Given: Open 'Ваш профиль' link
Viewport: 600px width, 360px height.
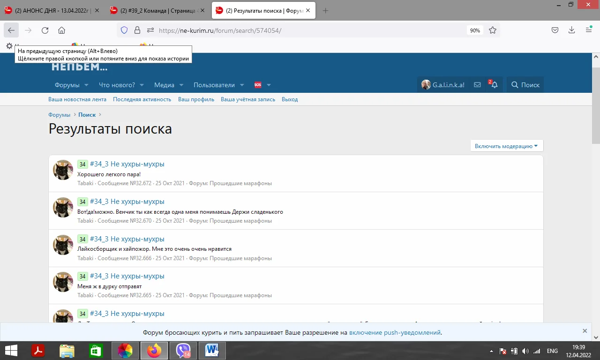Looking at the screenshot, I should (196, 99).
